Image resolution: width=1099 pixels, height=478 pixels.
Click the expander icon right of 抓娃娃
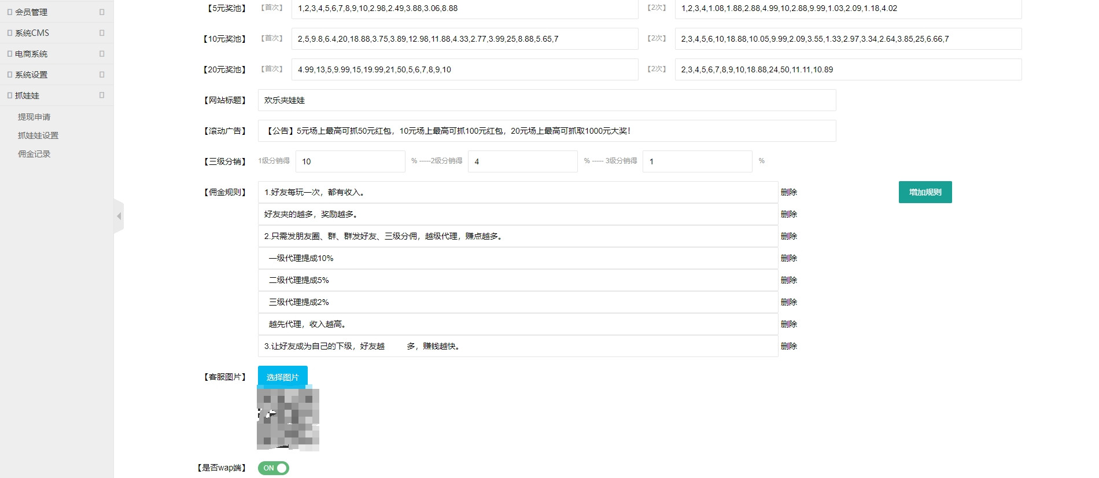coord(102,95)
